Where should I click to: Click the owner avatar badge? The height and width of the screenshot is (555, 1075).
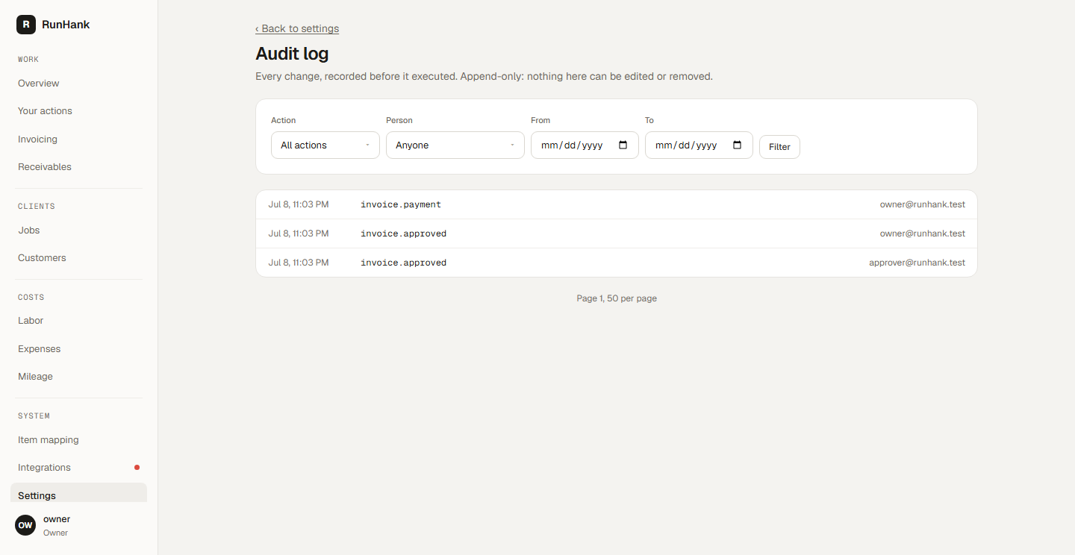[x=25, y=525]
